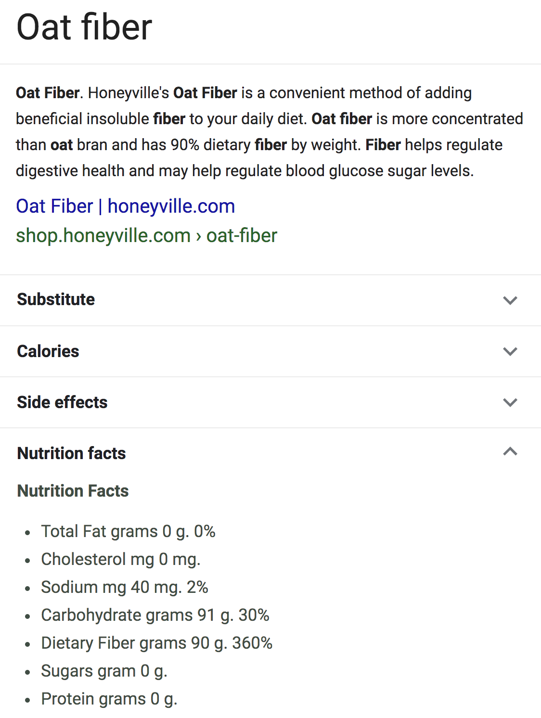Select the Total Fat grams list item
541x718 pixels.
tap(128, 531)
